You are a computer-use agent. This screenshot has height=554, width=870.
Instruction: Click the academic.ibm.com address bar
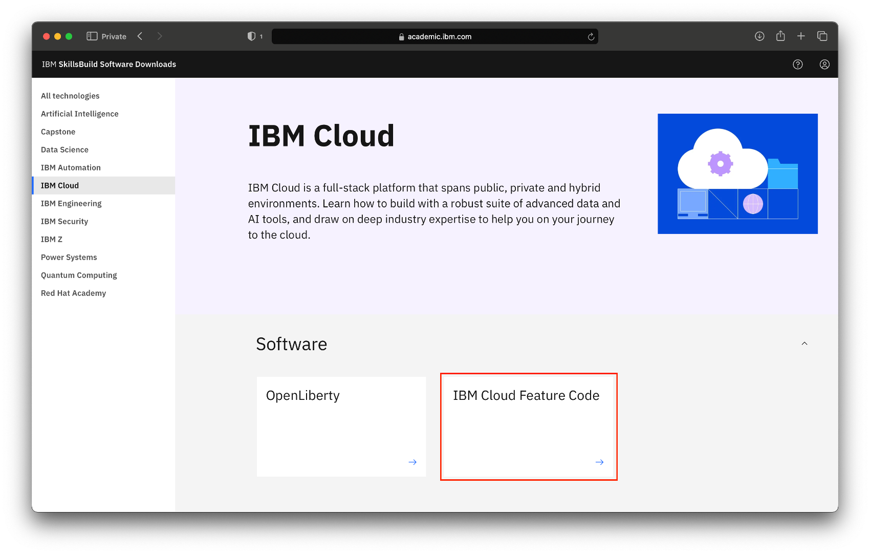[435, 36]
